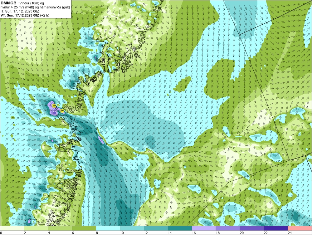Click the DMI/IGB title text

8,3
